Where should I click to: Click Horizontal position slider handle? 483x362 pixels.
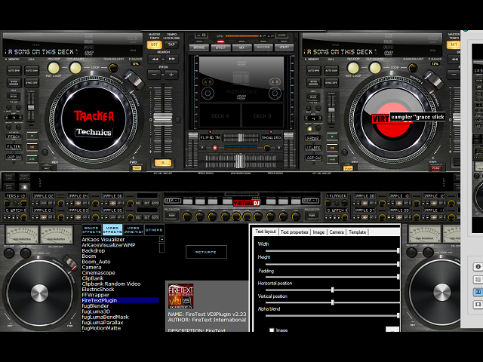pyautogui.click(x=332, y=290)
